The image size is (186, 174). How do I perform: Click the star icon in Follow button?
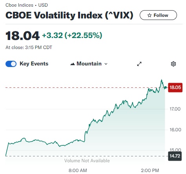pos(150,15)
